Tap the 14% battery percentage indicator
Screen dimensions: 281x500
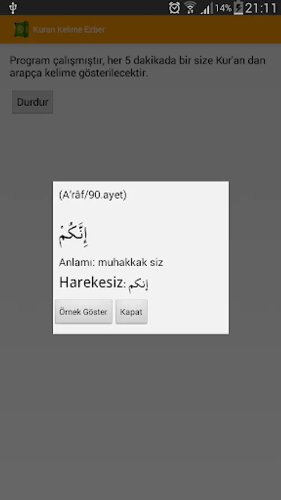[223, 8]
